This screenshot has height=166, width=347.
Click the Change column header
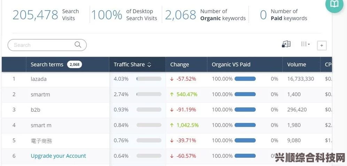pyautogui.click(x=179, y=65)
